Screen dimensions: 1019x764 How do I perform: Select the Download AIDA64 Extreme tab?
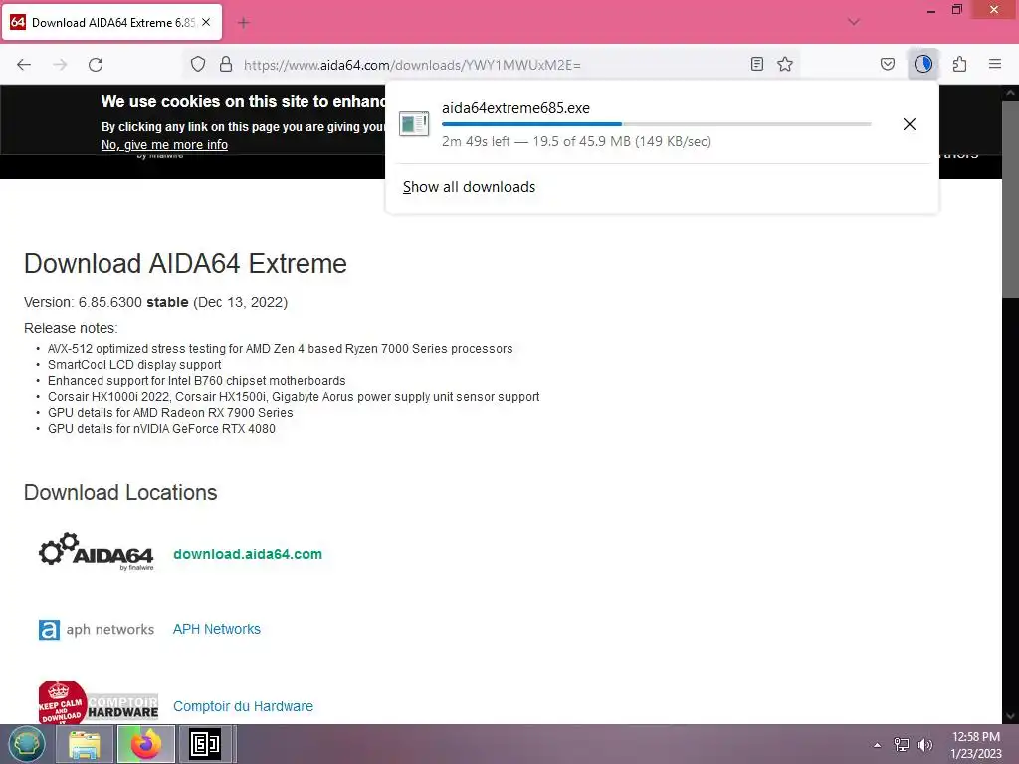click(x=111, y=22)
